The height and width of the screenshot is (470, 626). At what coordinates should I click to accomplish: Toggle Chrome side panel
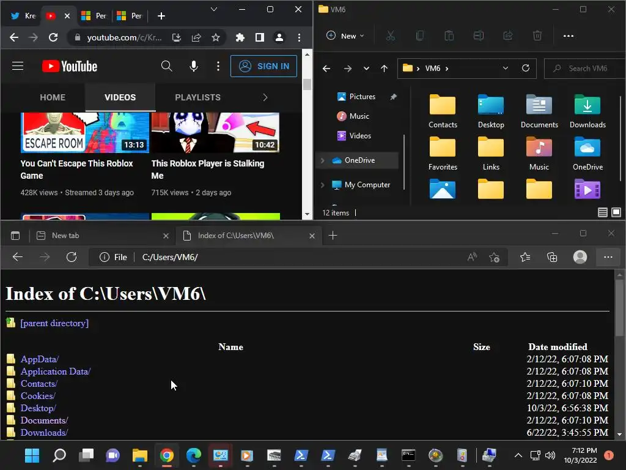click(260, 37)
